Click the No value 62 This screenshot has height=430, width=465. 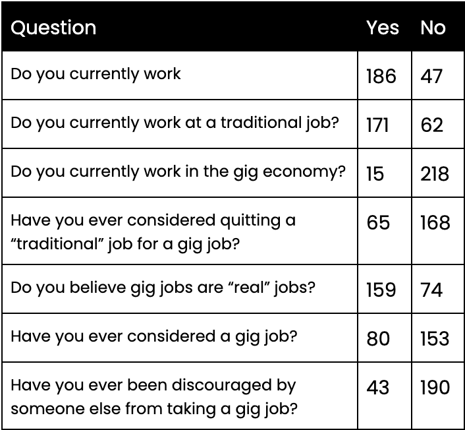pyautogui.click(x=432, y=125)
